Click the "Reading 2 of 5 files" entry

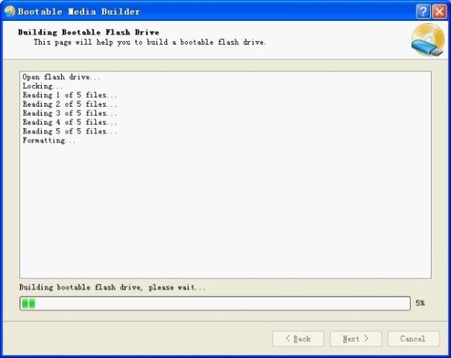click(70, 104)
